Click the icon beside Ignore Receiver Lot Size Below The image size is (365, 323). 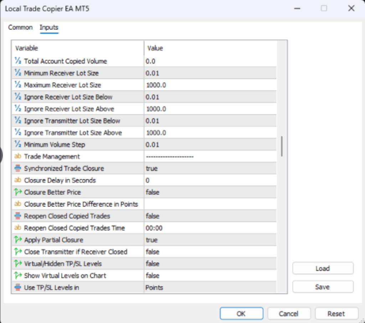18,96
